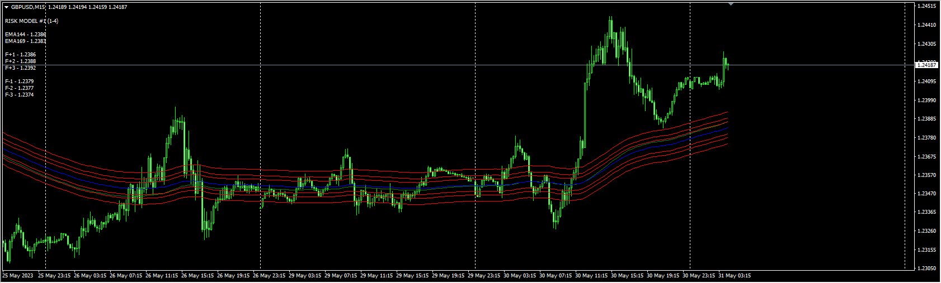Click the 26 May 19:15 time label
The image size is (941, 283).
[233, 276]
